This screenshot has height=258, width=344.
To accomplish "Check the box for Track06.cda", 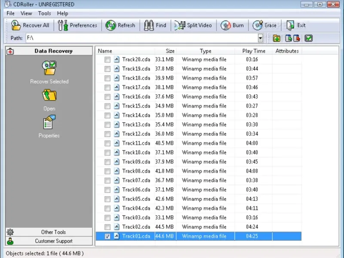I will point(107,190).
